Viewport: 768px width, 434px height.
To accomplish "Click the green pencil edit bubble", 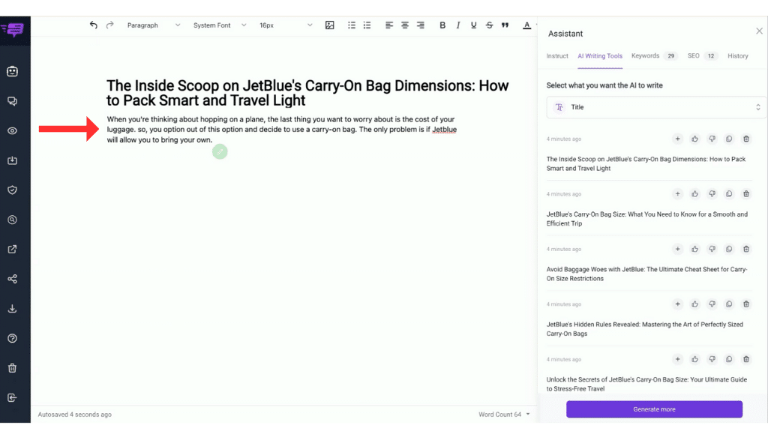I will point(220,151).
